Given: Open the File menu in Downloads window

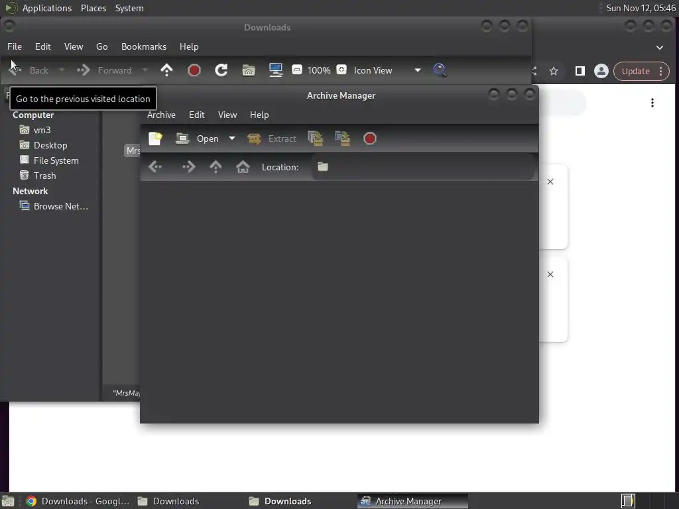Looking at the screenshot, I should pyautogui.click(x=15, y=46).
